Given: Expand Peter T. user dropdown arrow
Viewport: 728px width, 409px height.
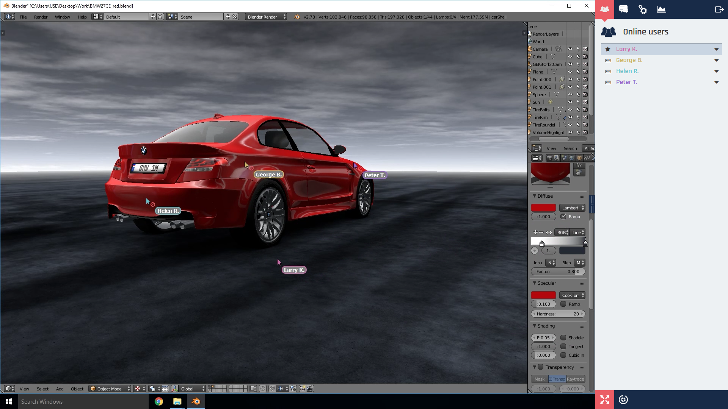Looking at the screenshot, I should click(716, 82).
